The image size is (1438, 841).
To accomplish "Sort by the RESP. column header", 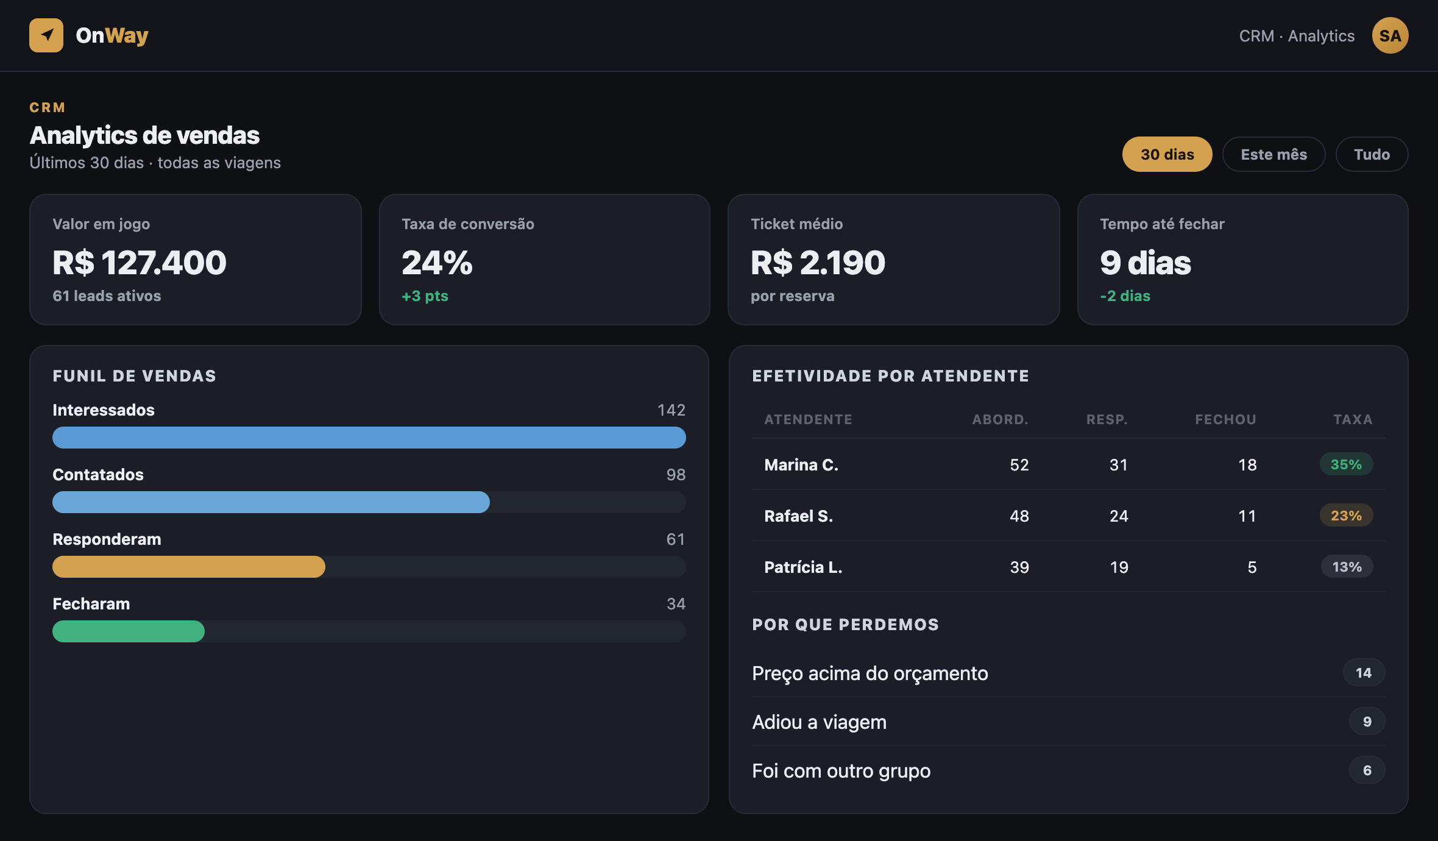I will click(1107, 419).
